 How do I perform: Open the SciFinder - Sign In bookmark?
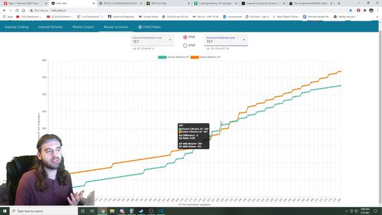pos(257,17)
